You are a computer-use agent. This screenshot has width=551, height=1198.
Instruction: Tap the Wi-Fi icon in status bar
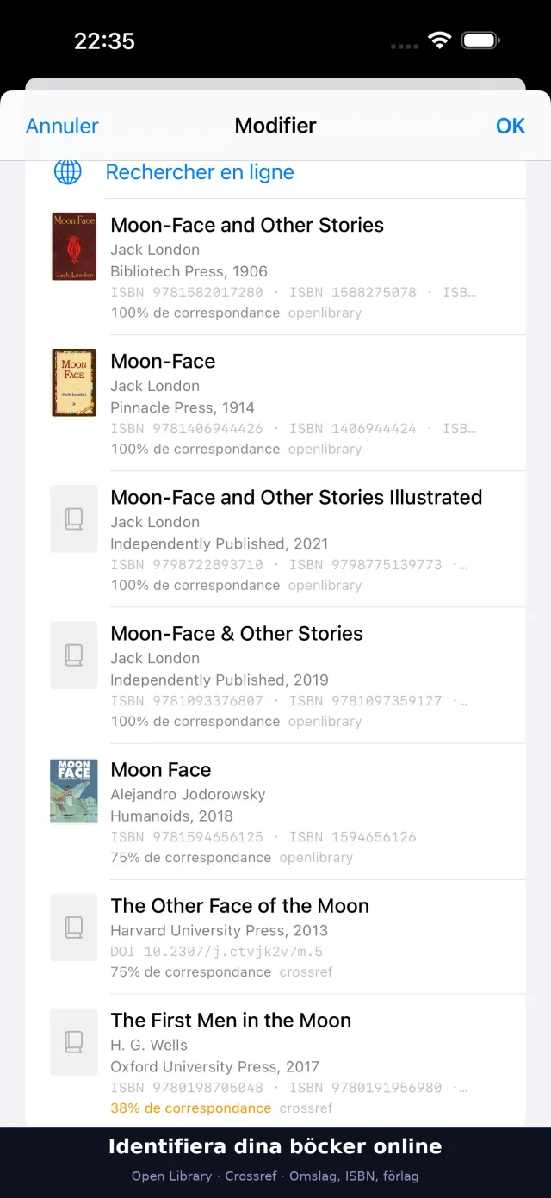[440, 40]
